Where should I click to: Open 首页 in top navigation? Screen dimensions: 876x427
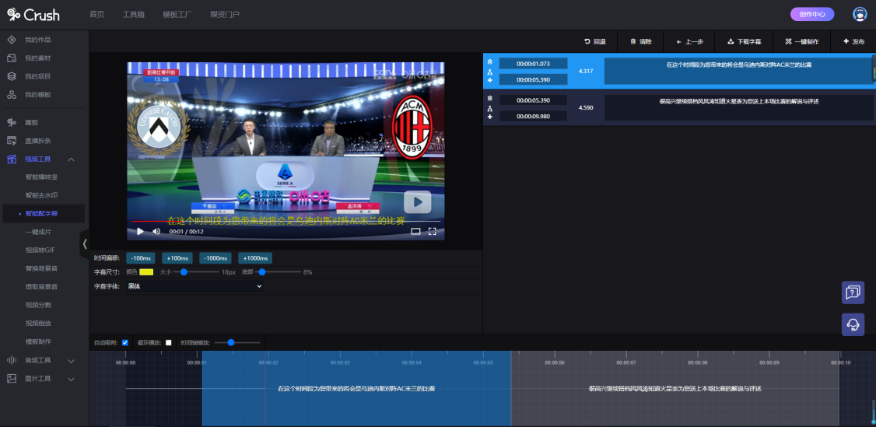tap(96, 15)
